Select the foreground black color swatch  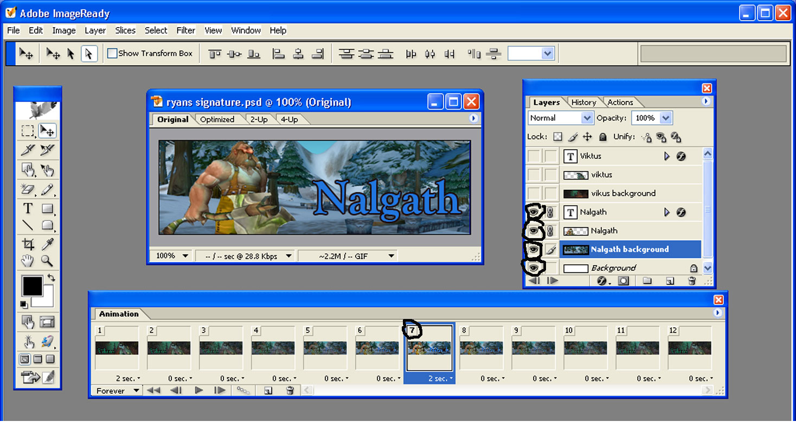[32, 285]
